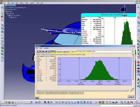
Task: Click the Print icon
Action: click(x=12, y=102)
